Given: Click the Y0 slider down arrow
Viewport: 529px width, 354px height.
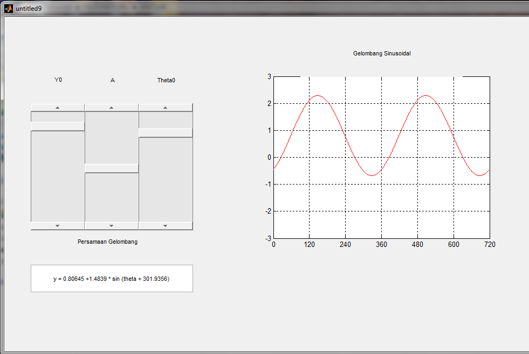Looking at the screenshot, I should pyautogui.click(x=57, y=226).
